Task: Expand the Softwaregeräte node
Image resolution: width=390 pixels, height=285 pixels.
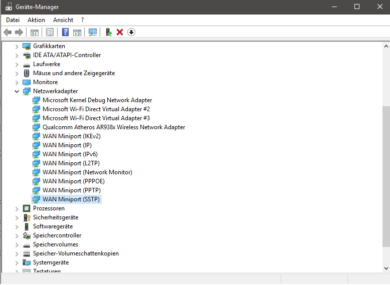Action: [x=17, y=227]
